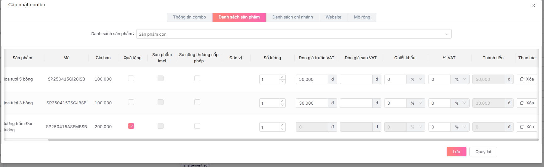
Task: Open % VAT unit dropdown for Hoa tươi 3 bông
Action: (460, 103)
